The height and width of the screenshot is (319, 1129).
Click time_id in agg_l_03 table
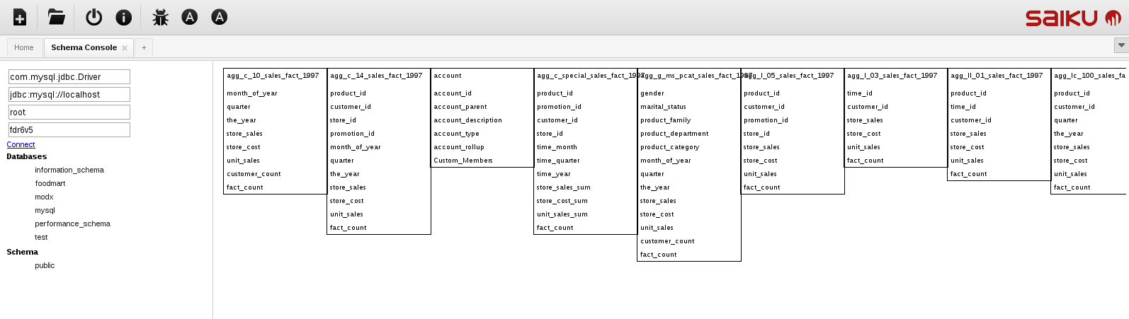pos(860,93)
